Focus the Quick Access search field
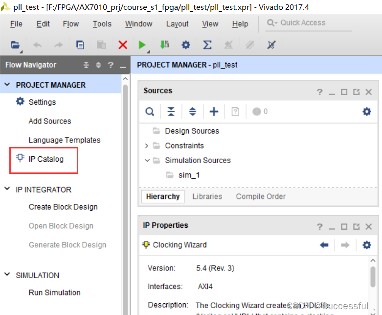This screenshot has width=382, height=315. tap(309, 23)
